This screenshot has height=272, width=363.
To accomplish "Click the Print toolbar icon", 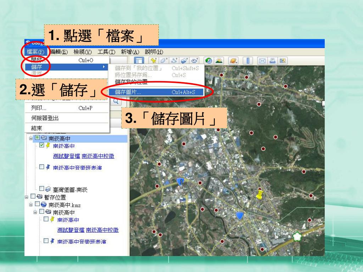I will coord(273,61).
